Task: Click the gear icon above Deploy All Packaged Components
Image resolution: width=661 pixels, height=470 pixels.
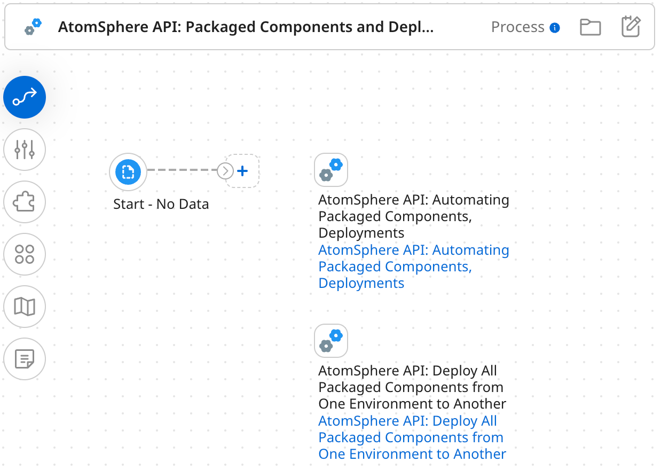Action: 331,341
